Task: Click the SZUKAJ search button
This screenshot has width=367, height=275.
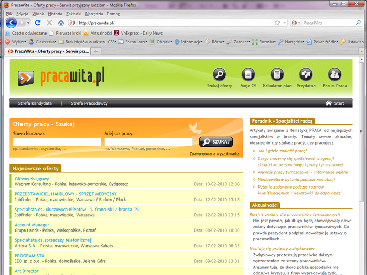Action: tap(216, 142)
